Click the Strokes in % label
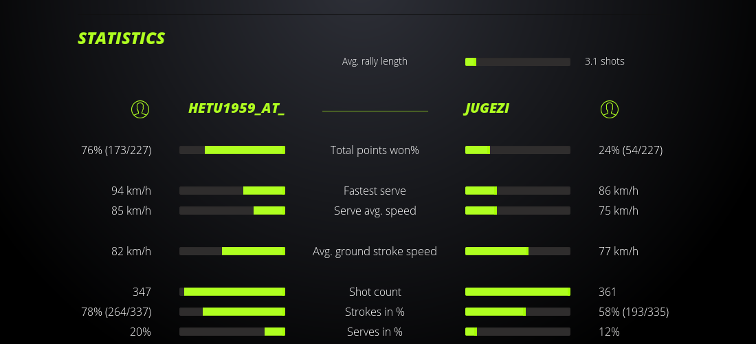 pyautogui.click(x=375, y=312)
